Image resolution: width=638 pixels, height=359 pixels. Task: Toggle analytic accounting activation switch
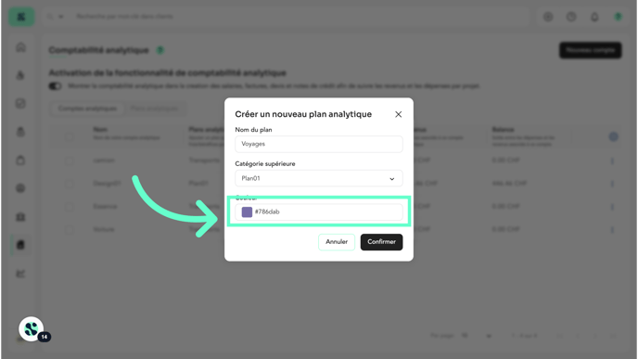(55, 86)
